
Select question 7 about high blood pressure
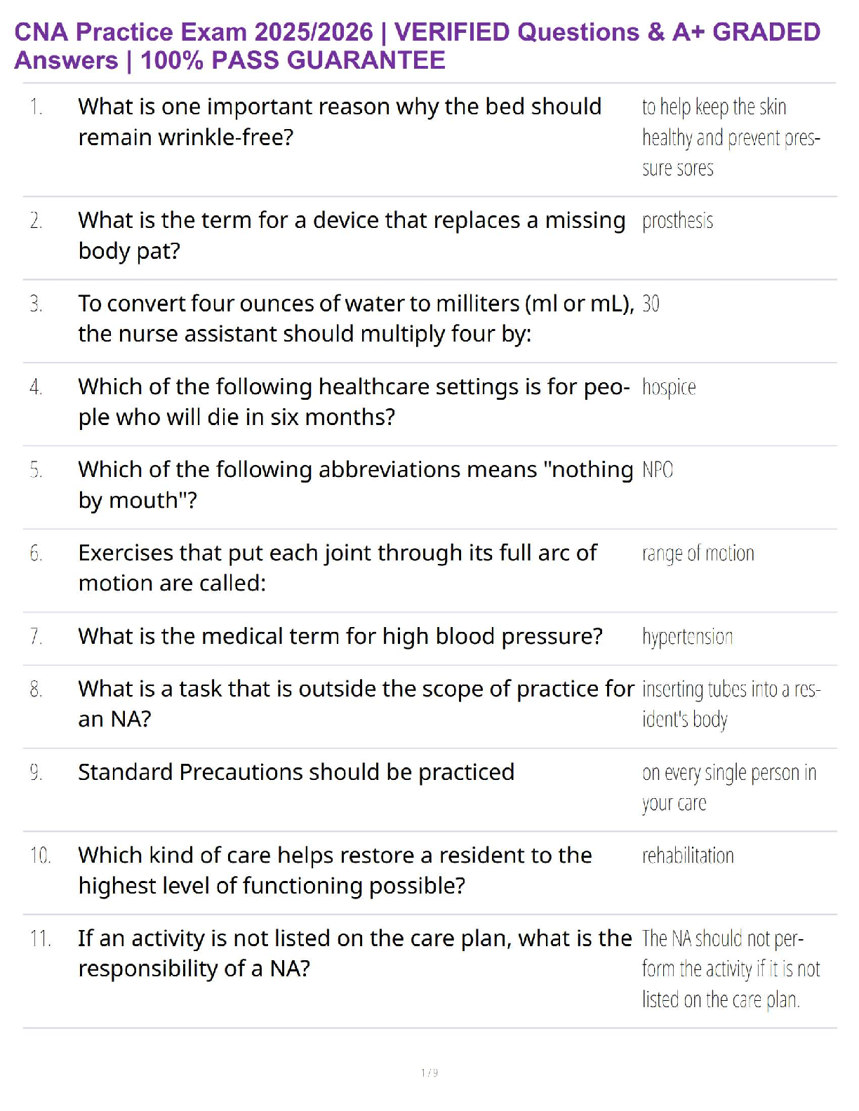coord(340,636)
